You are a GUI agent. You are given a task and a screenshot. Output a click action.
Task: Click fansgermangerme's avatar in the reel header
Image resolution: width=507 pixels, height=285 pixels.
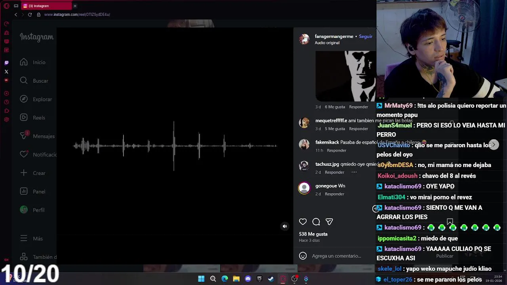coord(304,39)
